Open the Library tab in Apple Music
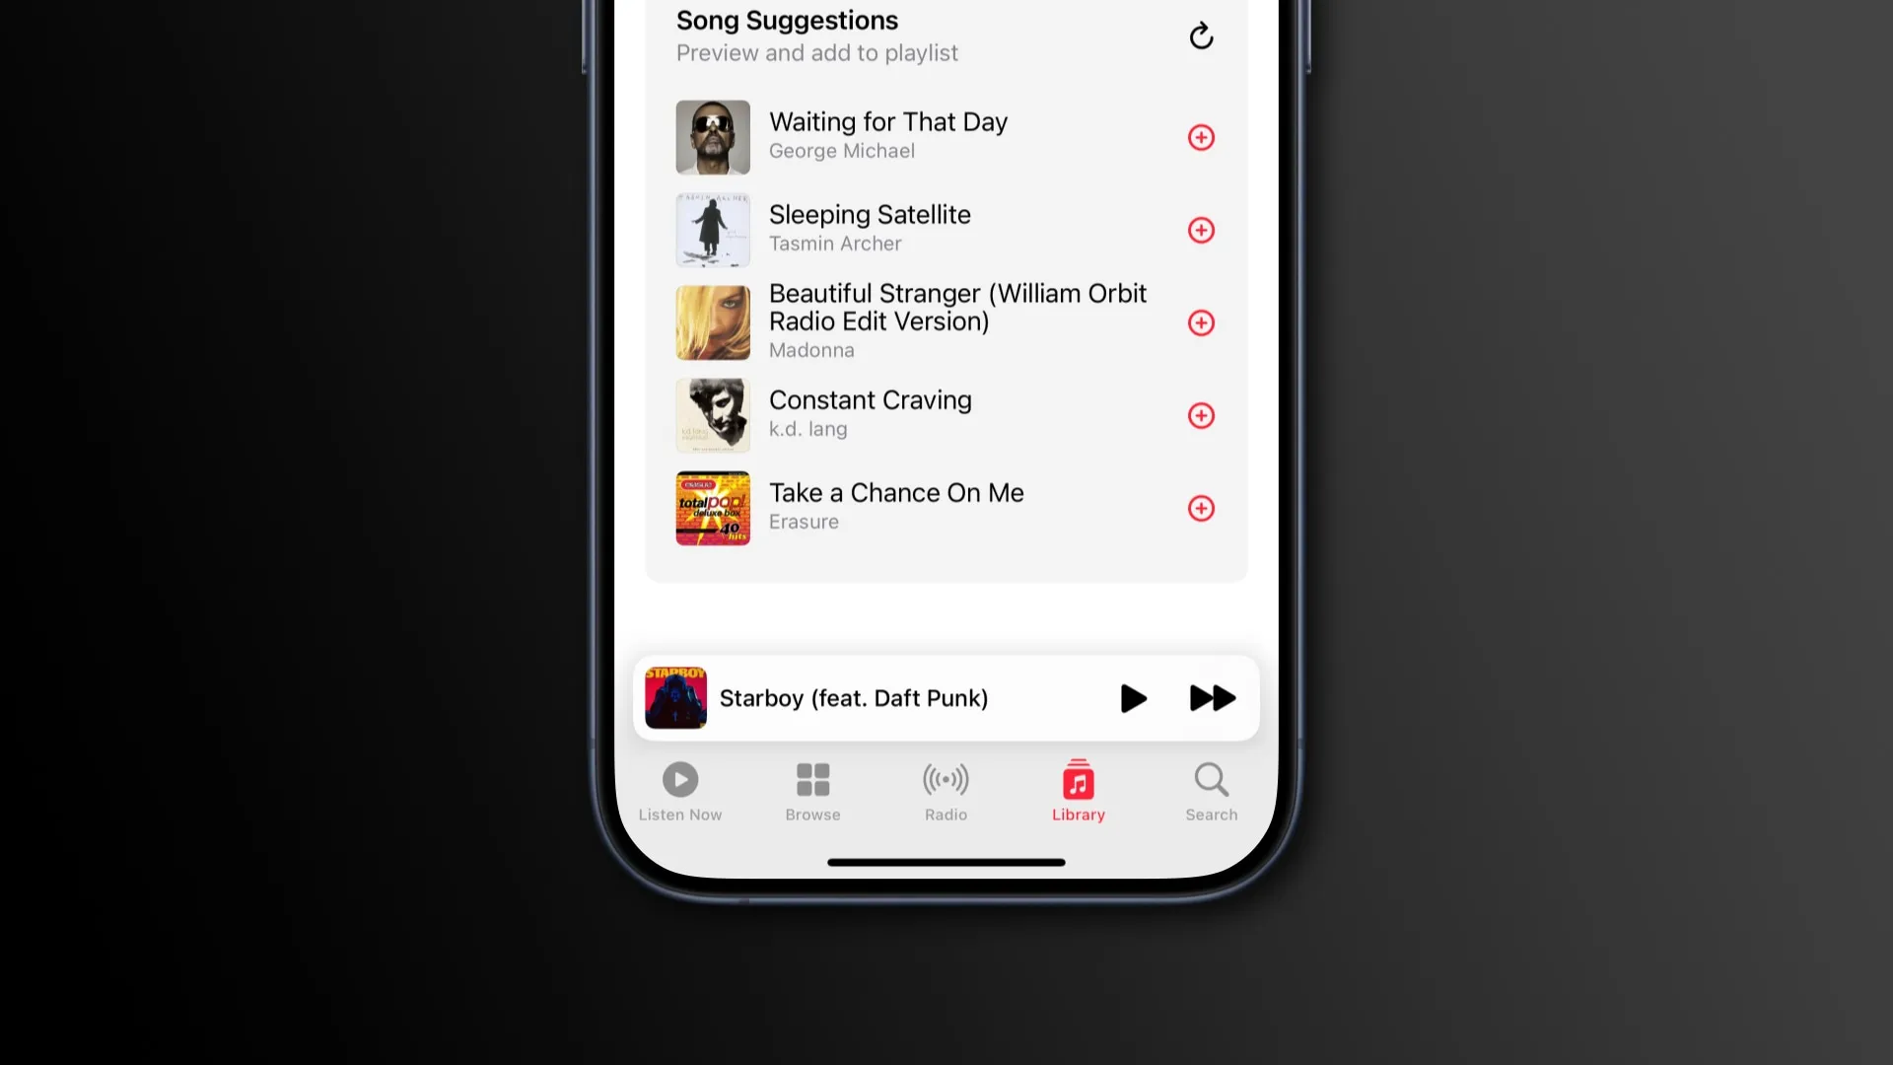 coord(1078,789)
